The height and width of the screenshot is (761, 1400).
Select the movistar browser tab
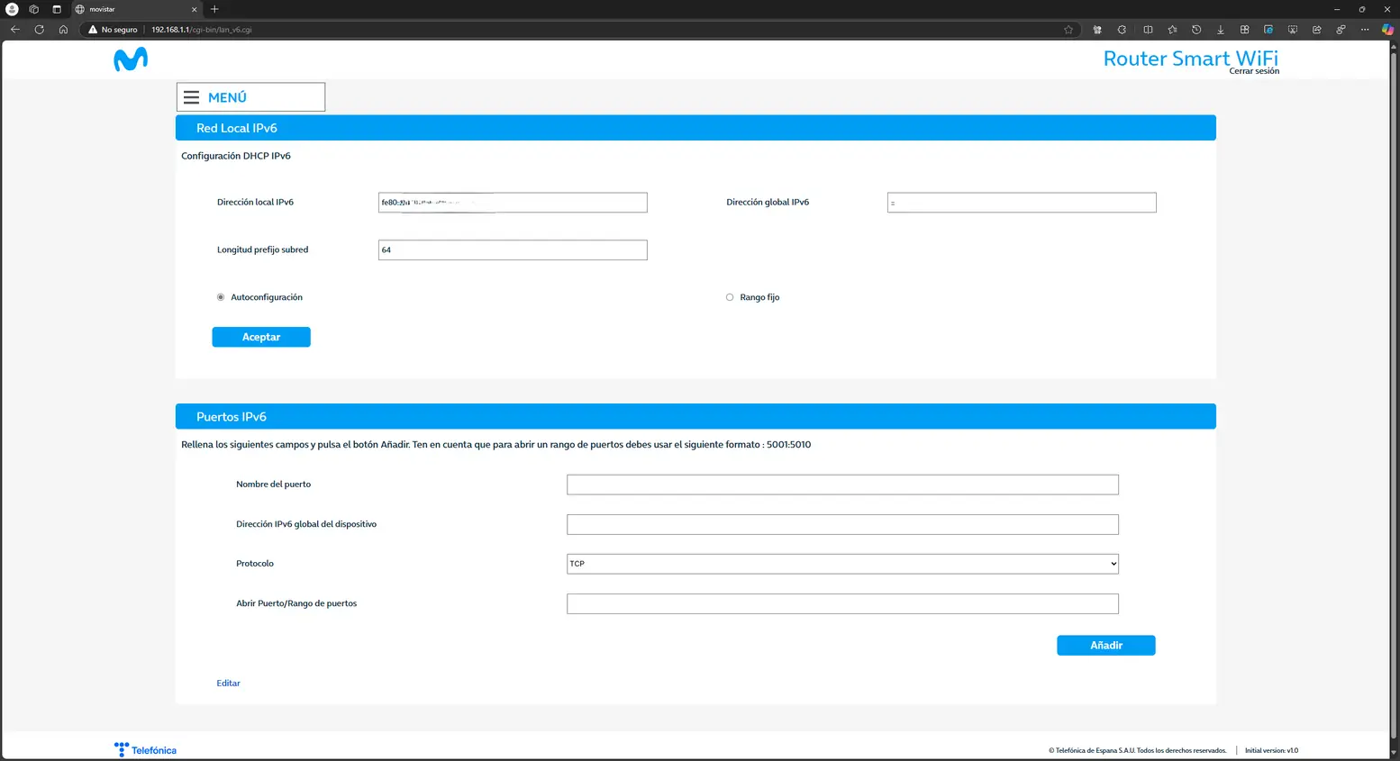pyautogui.click(x=137, y=9)
